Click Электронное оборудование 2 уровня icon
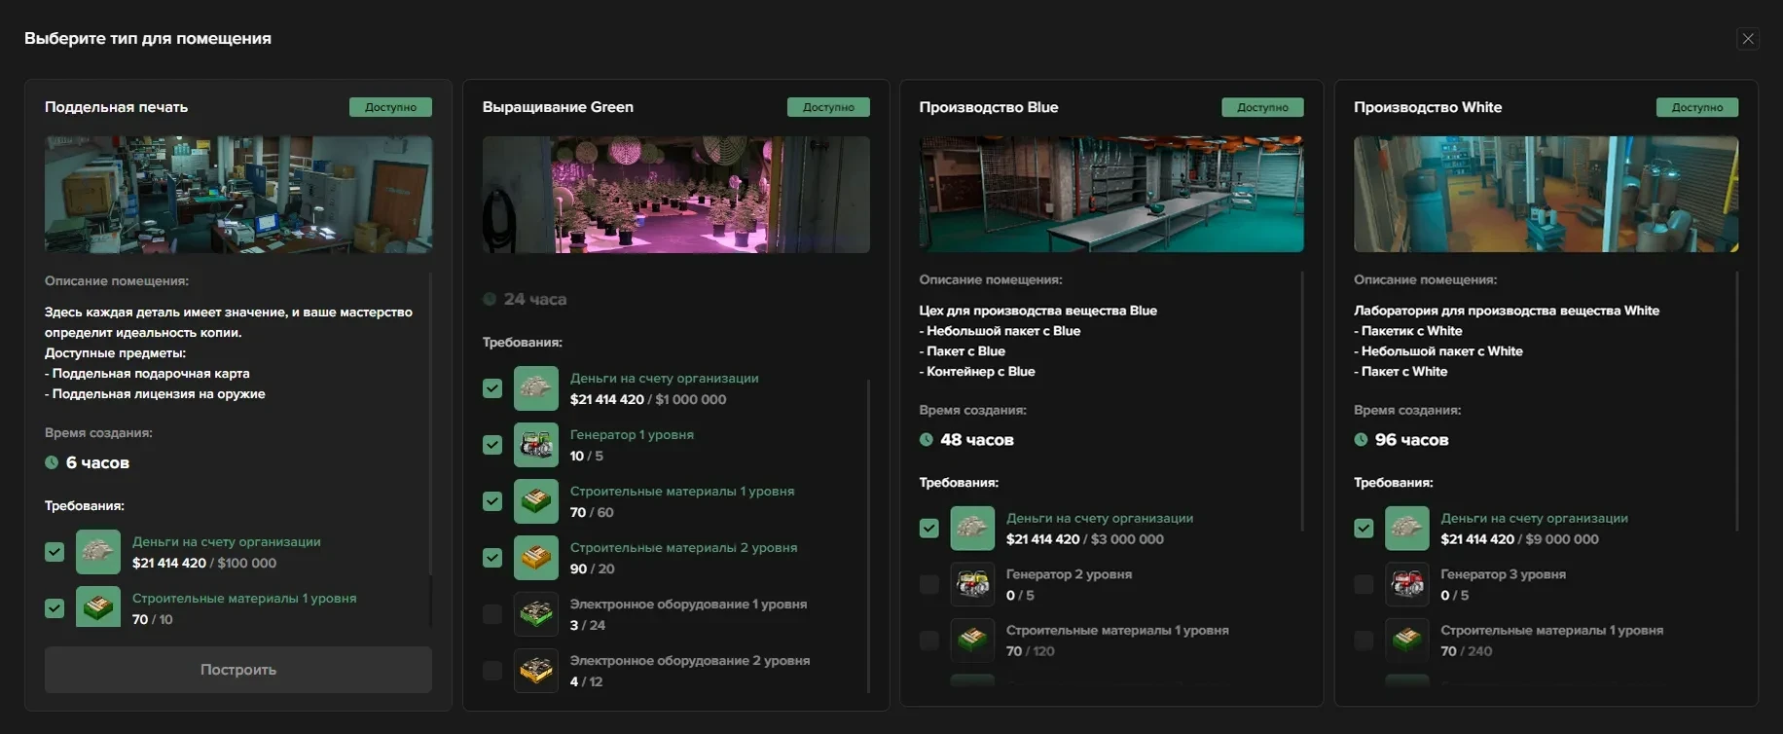This screenshot has width=1783, height=734. [x=535, y=671]
